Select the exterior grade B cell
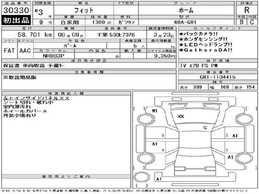The image size is (259, 194). pos(242,22)
